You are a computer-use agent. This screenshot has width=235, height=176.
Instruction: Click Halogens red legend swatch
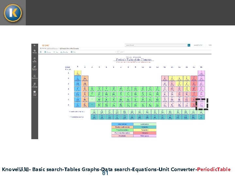tap(145, 133)
